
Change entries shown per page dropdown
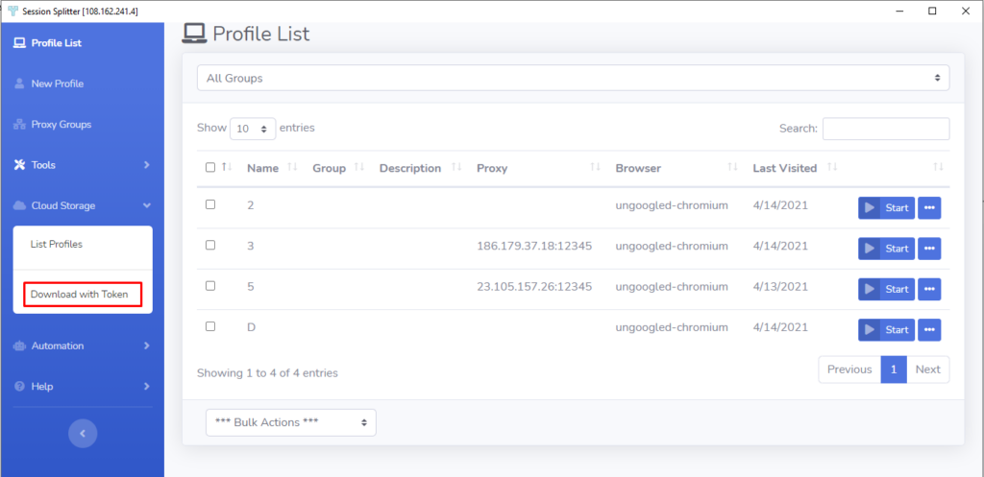[x=253, y=129]
